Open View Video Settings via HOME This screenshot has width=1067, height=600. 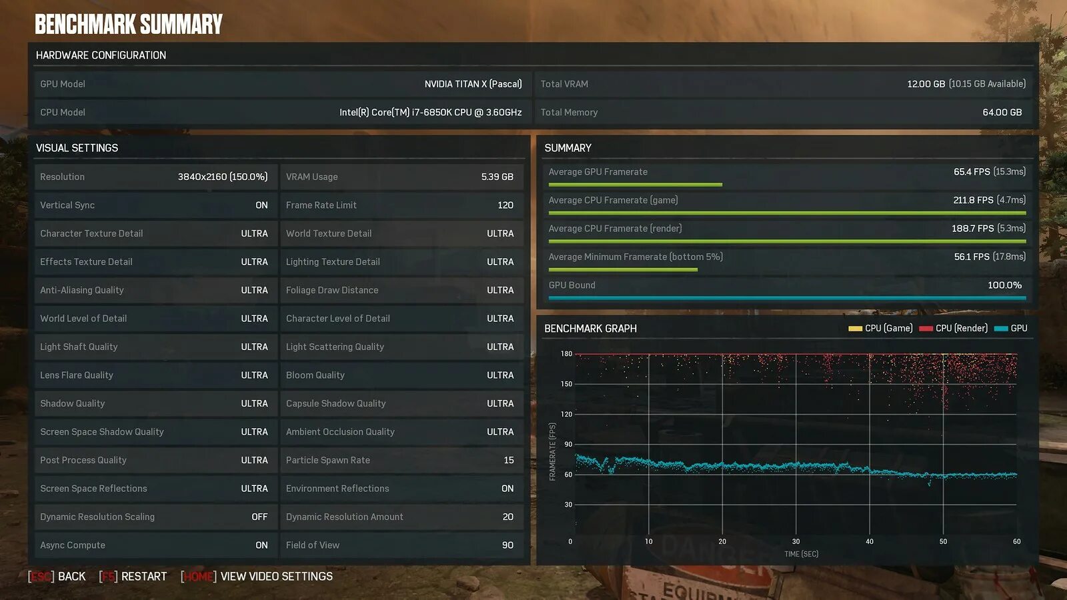point(257,577)
